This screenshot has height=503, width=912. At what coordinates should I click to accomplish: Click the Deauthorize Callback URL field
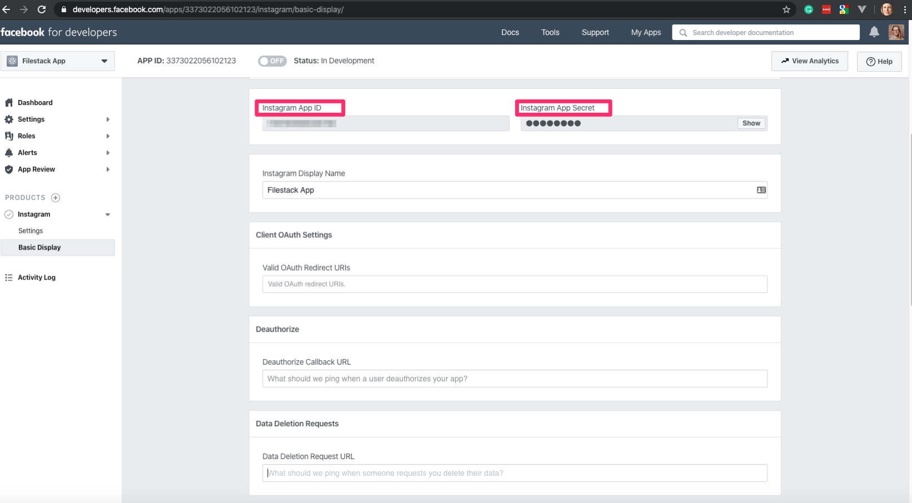coord(515,379)
